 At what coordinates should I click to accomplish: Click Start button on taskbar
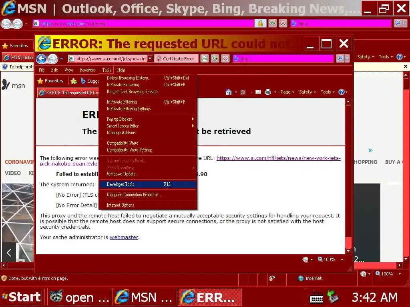[x=21, y=297]
